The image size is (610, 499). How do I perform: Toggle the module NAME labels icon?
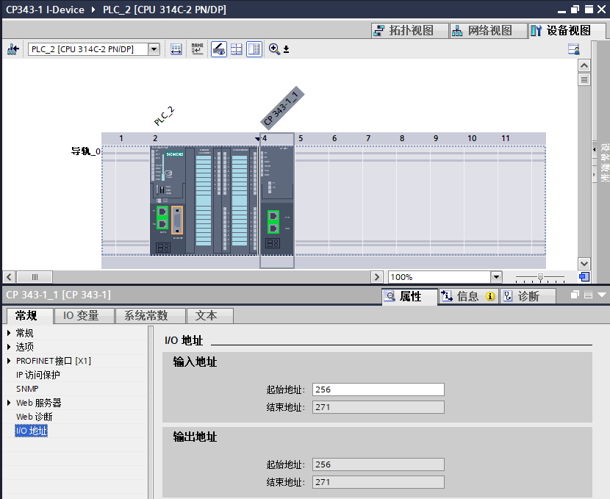(x=197, y=49)
